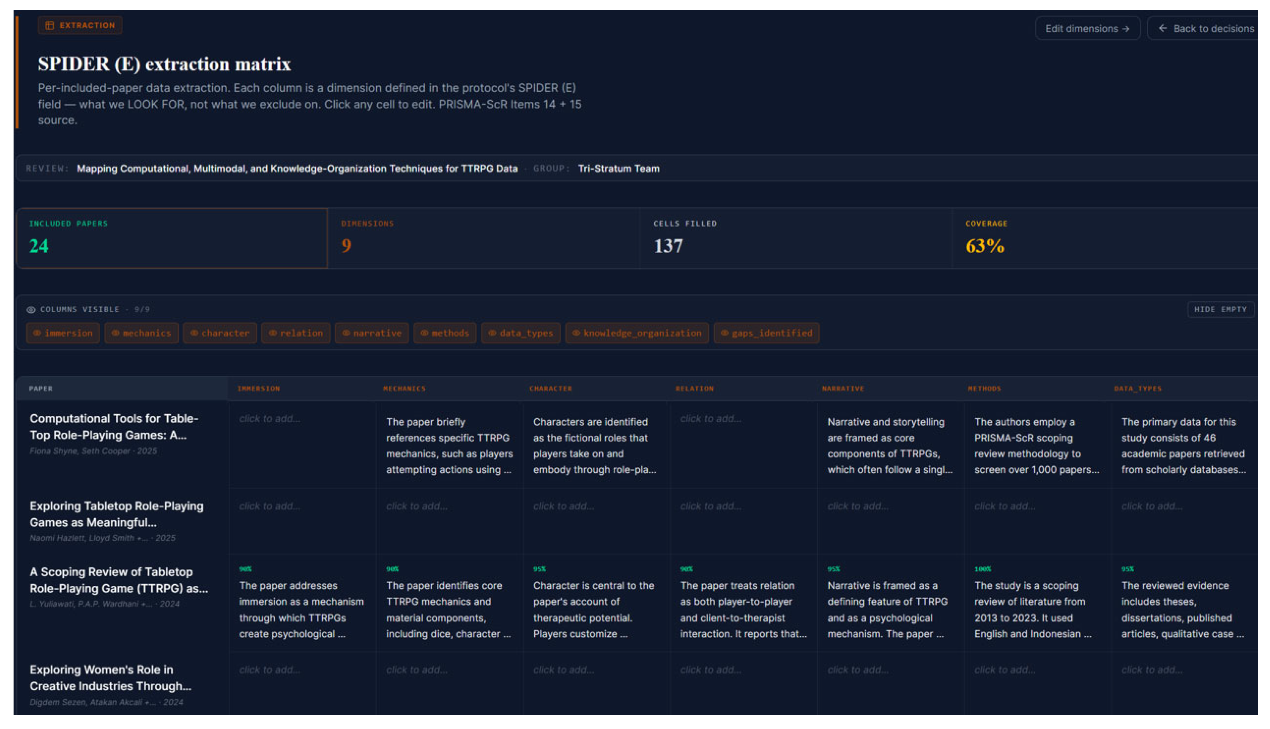Edit character cell 'Characters are identified as the fictional roles'
The image size is (1270, 729).
(x=595, y=446)
